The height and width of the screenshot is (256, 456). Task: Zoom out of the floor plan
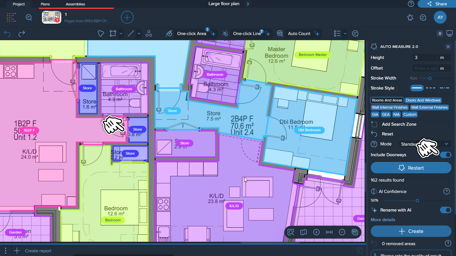[342, 232]
